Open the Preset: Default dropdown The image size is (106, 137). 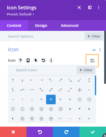click(20, 14)
